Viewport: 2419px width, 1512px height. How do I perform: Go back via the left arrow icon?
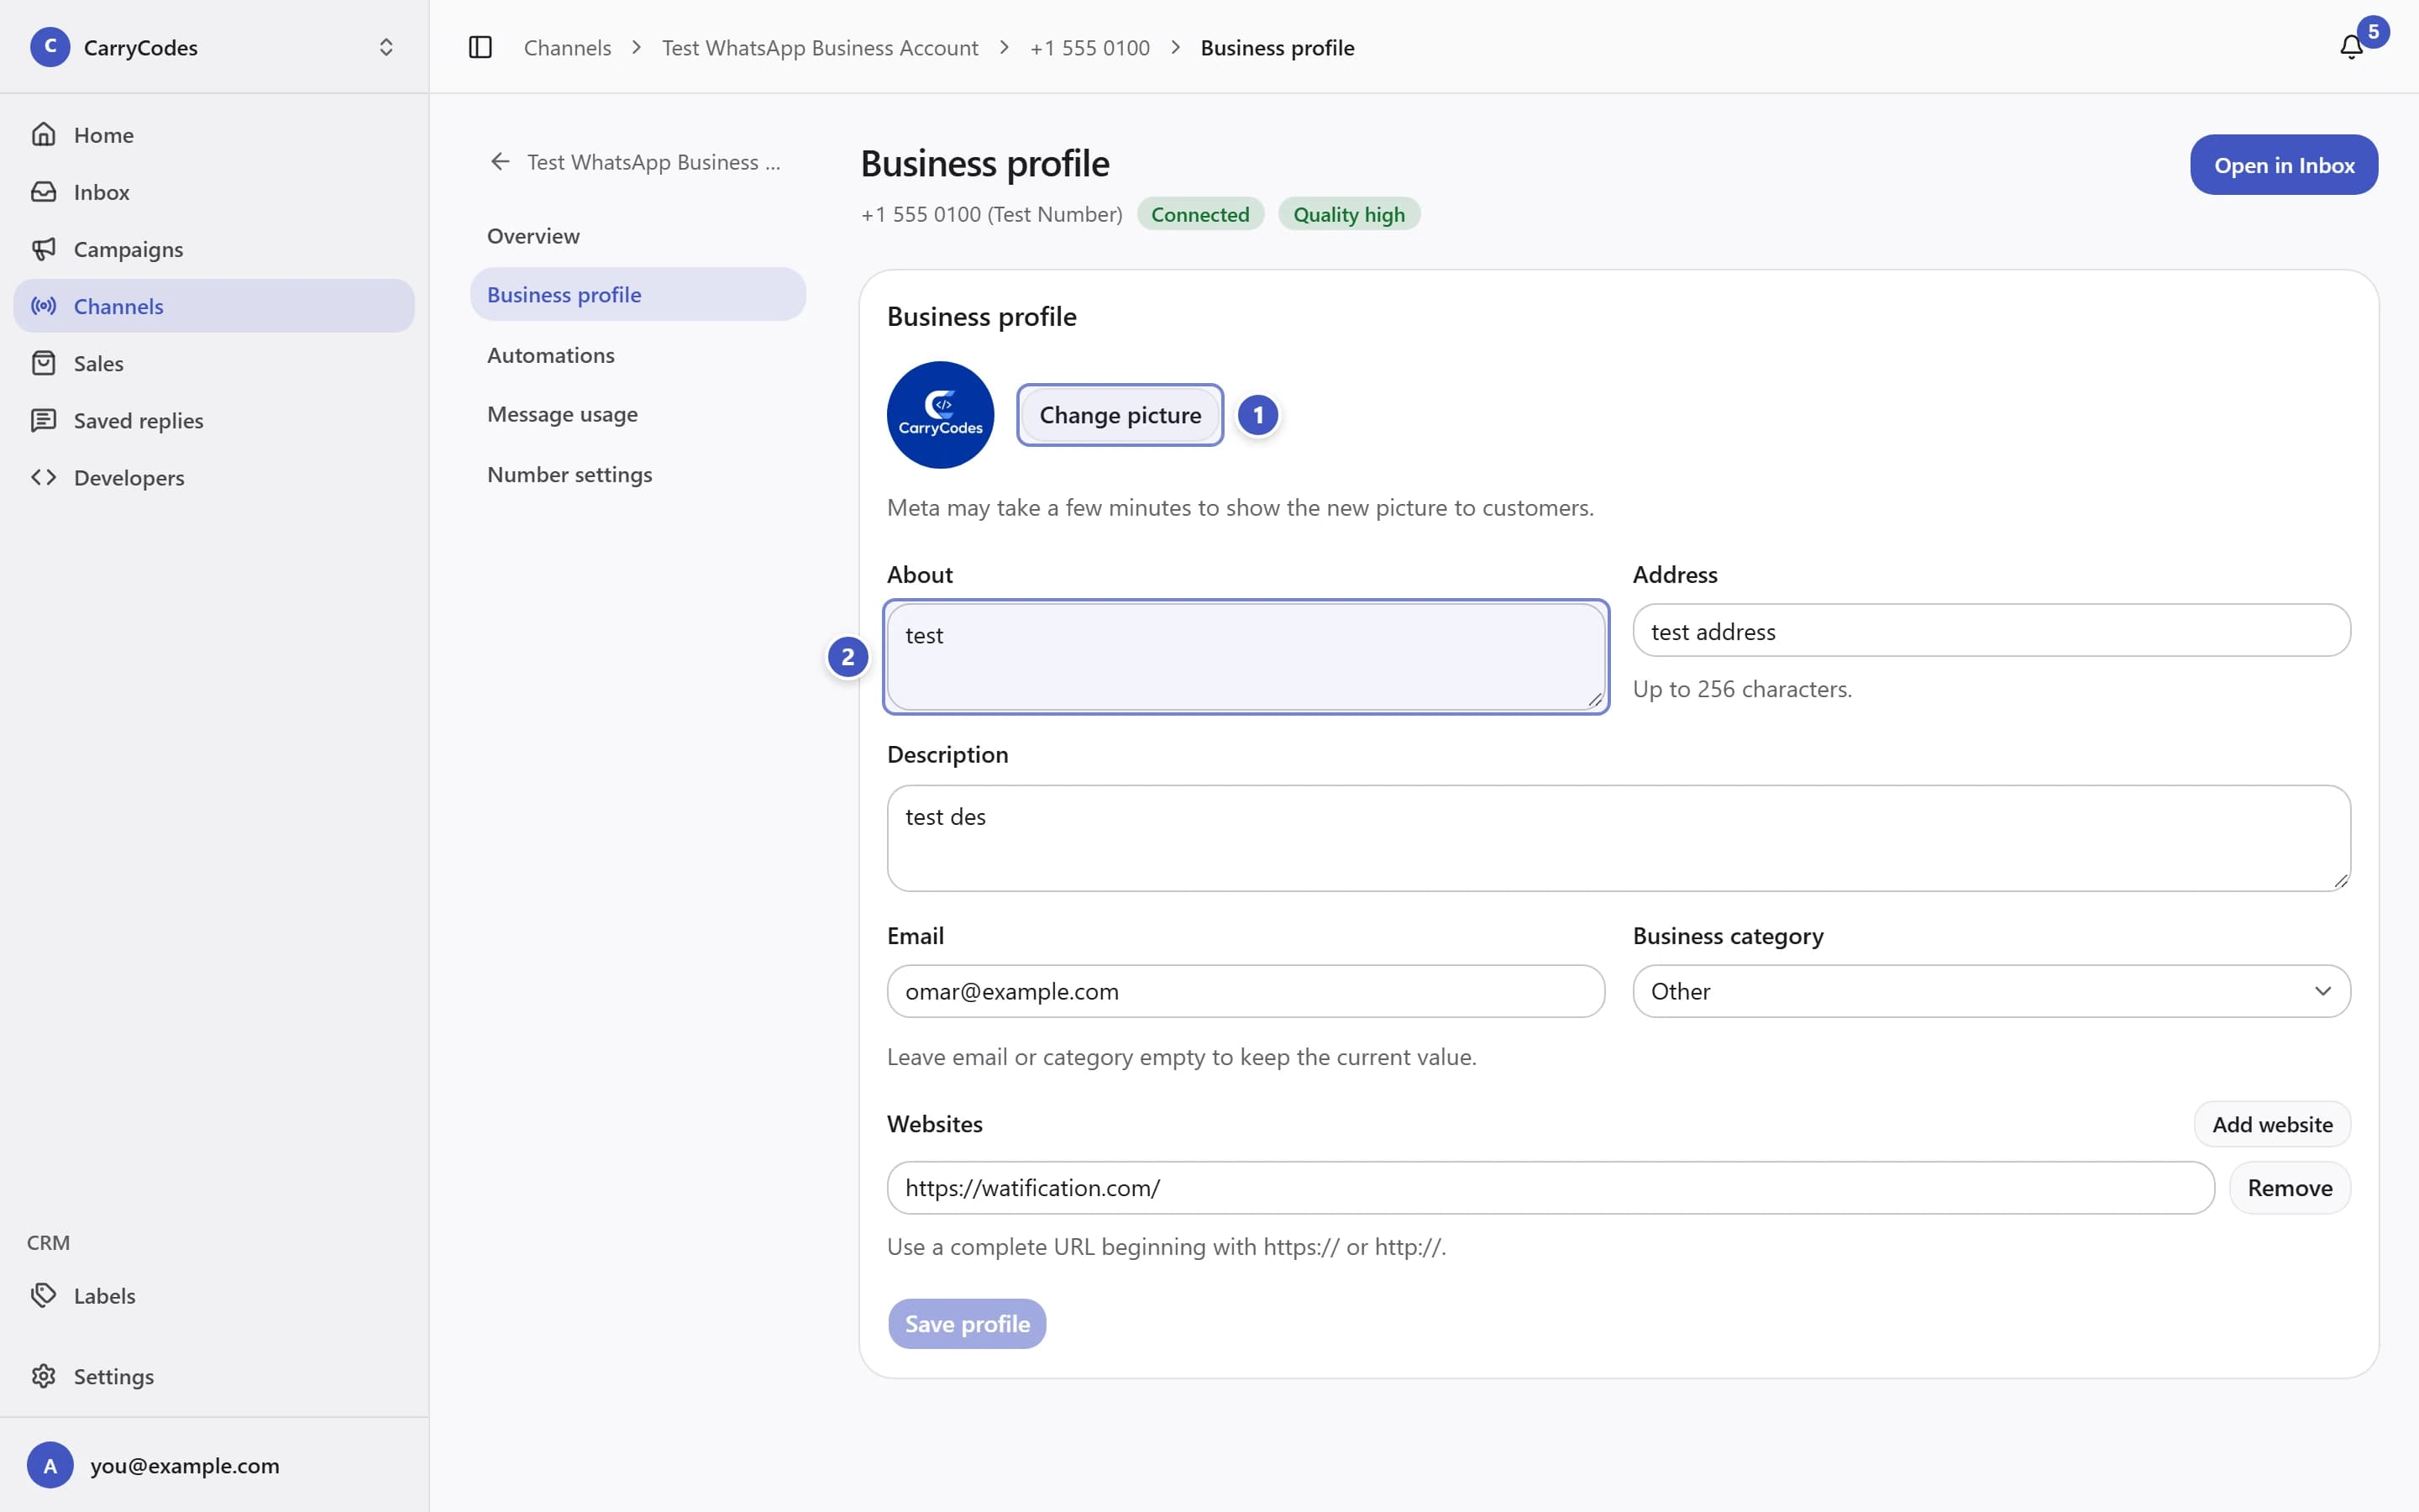500,161
